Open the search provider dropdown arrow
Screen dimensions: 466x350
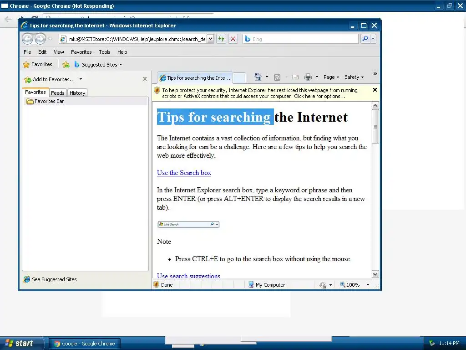pyautogui.click(x=373, y=39)
